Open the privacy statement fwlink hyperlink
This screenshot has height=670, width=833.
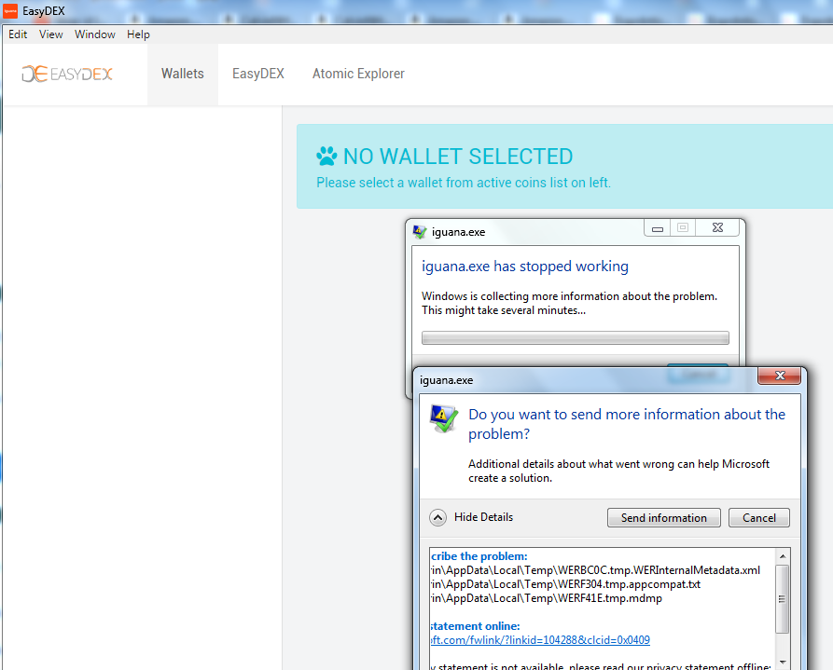click(540, 640)
